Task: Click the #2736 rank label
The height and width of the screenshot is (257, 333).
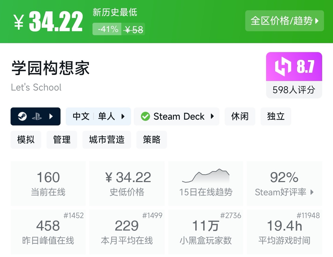Action: (231, 215)
